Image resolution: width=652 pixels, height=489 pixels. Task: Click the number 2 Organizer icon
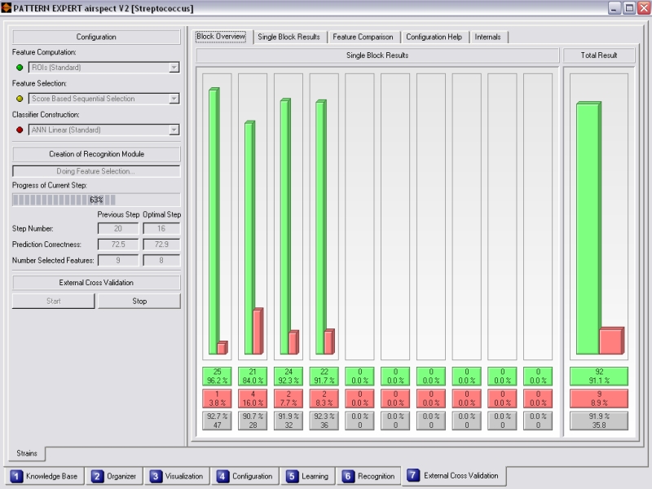97,476
